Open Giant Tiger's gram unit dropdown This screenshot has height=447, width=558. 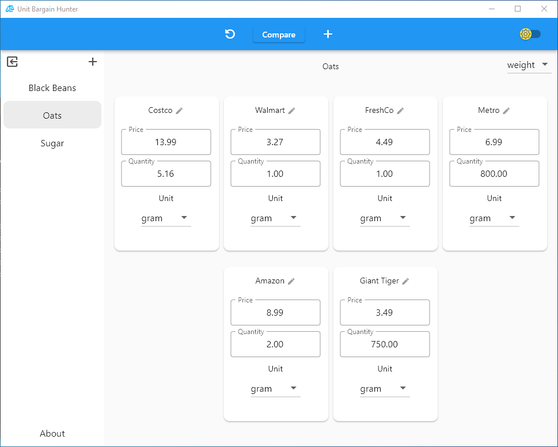point(385,389)
